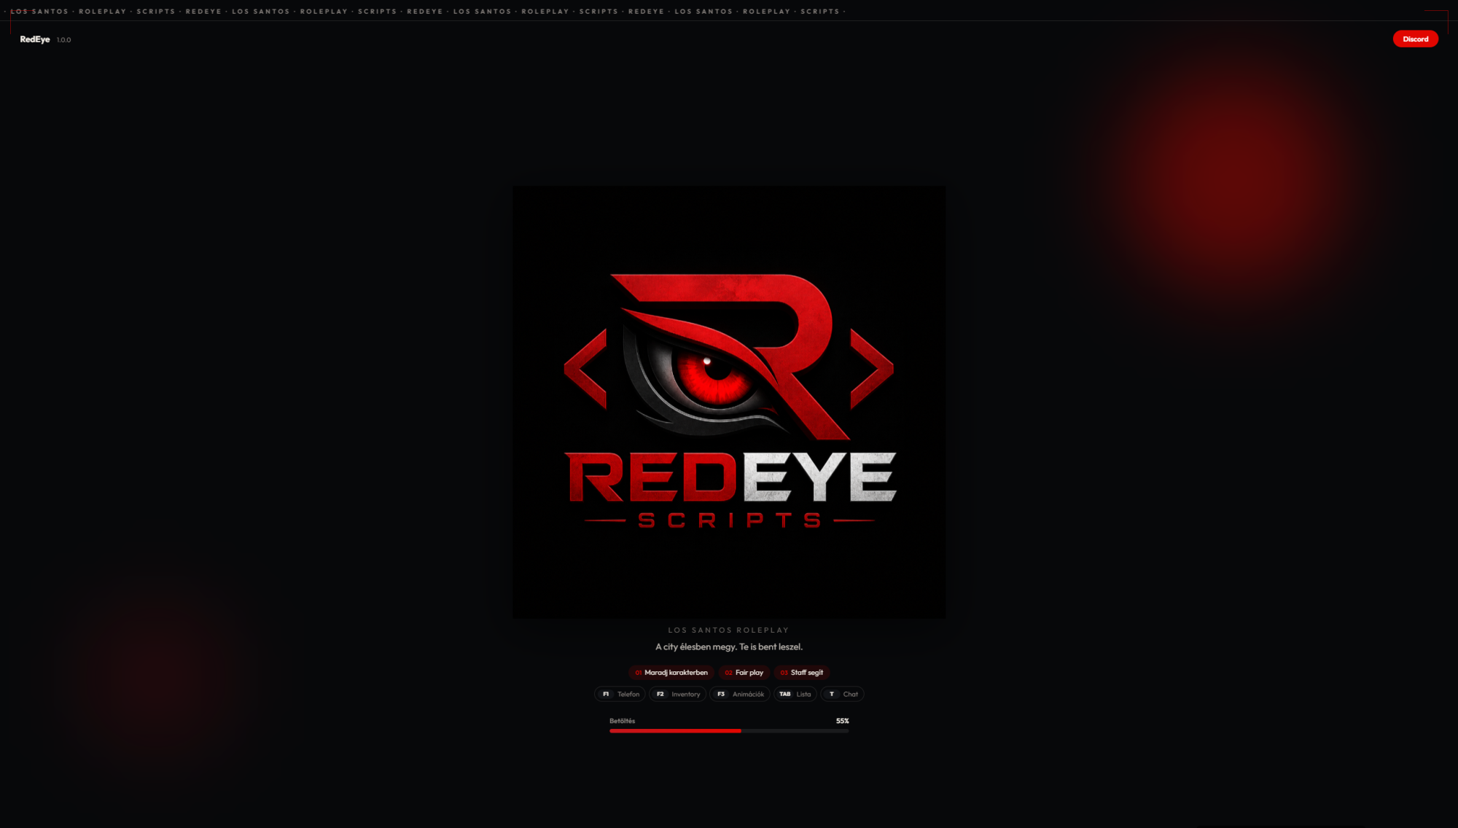Screen dimensions: 1458x828
Task: Click the F1 Telefon keybind pill
Action: click(x=620, y=694)
